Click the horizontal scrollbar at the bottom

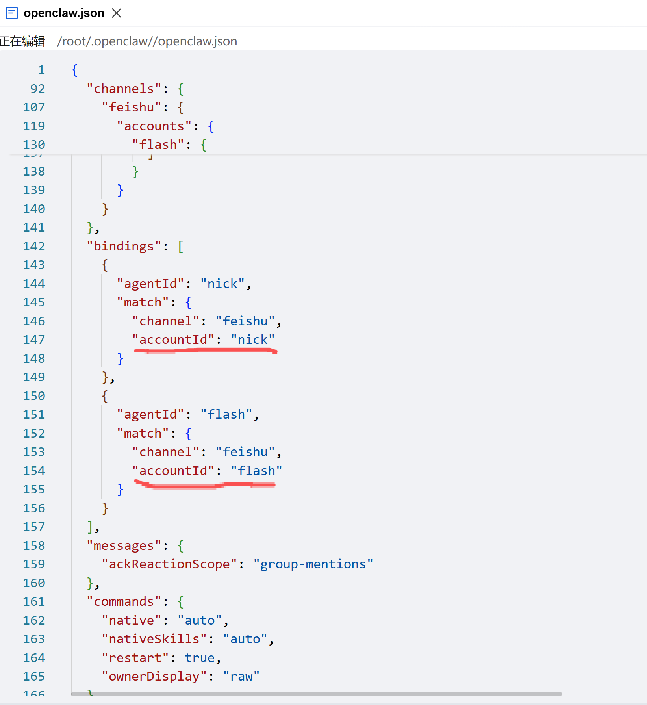point(316,694)
